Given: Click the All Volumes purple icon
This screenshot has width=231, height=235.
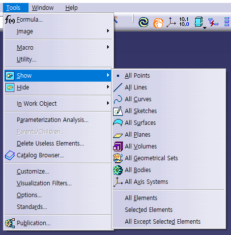Looking at the screenshot, I should [118, 147].
